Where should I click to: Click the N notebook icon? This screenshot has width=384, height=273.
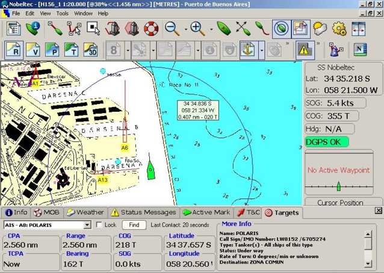(360, 50)
